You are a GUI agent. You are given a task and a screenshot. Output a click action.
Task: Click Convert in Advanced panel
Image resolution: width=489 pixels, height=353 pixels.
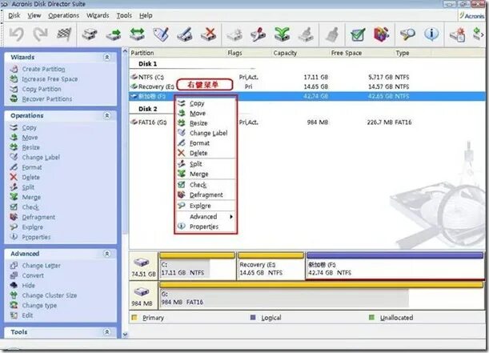[x=33, y=275]
